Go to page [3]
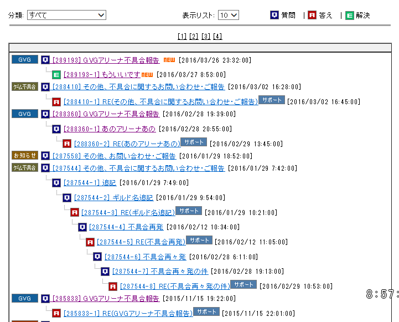The image size is (399, 322). pyautogui.click(x=206, y=37)
